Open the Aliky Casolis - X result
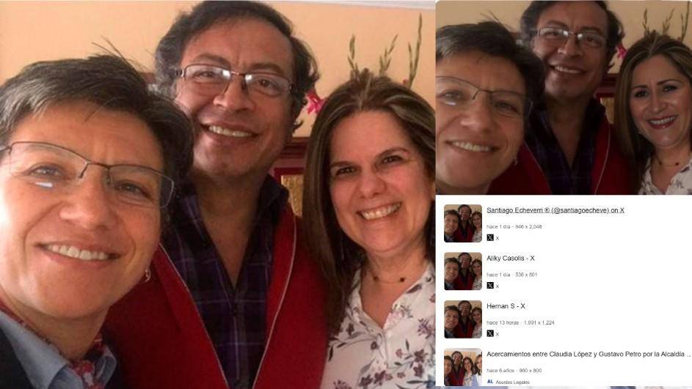 pyautogui.click(x=510, y=258)
